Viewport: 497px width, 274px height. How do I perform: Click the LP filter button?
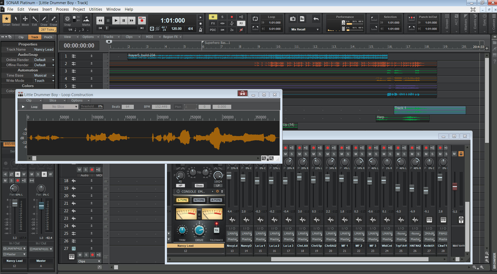tap(218, 185)
